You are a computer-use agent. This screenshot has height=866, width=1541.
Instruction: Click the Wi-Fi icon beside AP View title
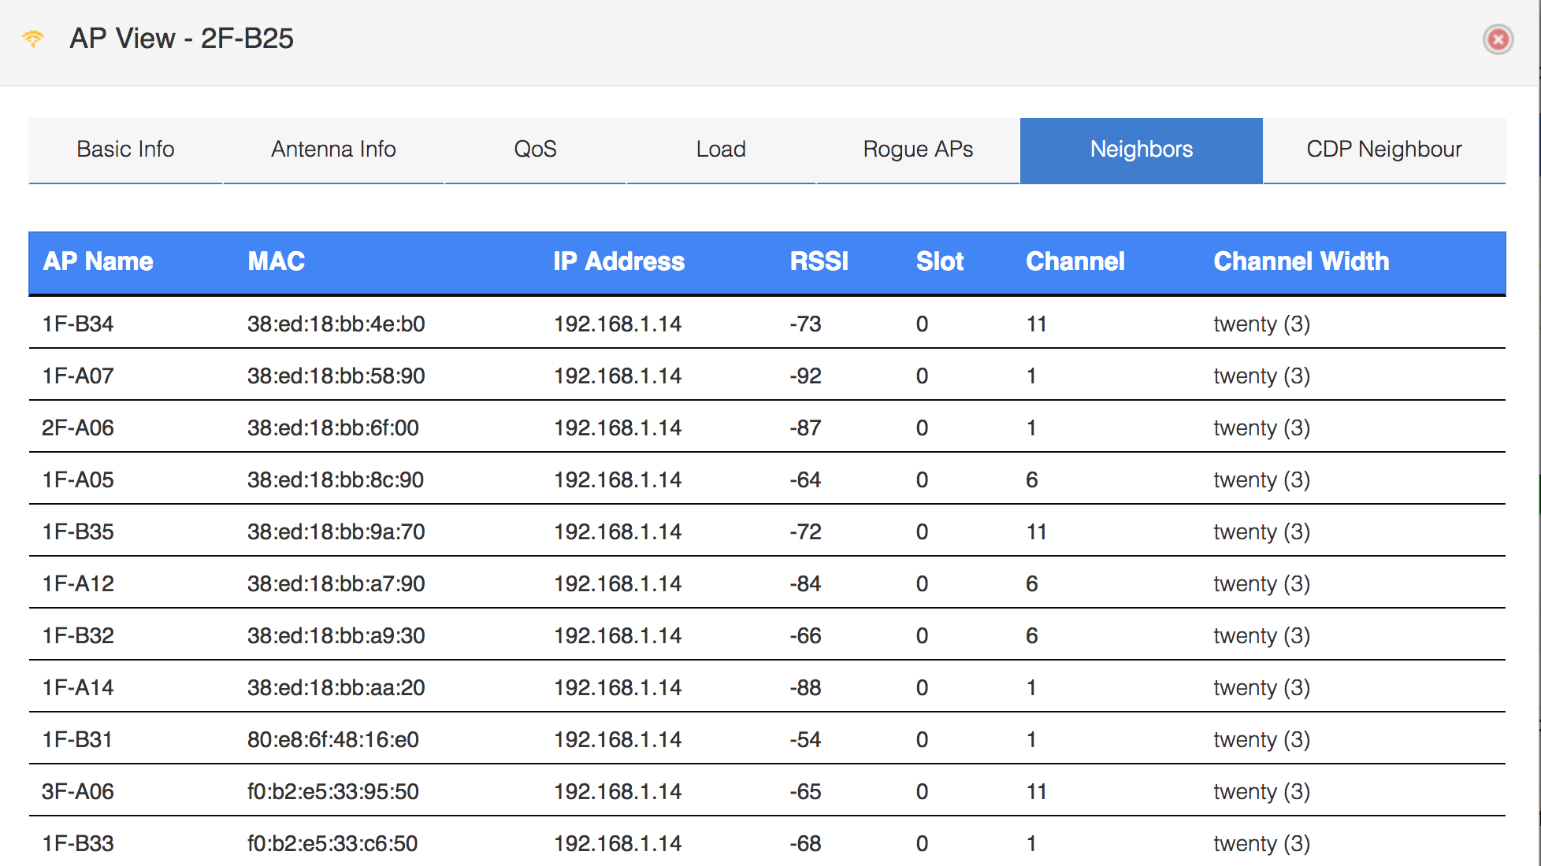33,39
